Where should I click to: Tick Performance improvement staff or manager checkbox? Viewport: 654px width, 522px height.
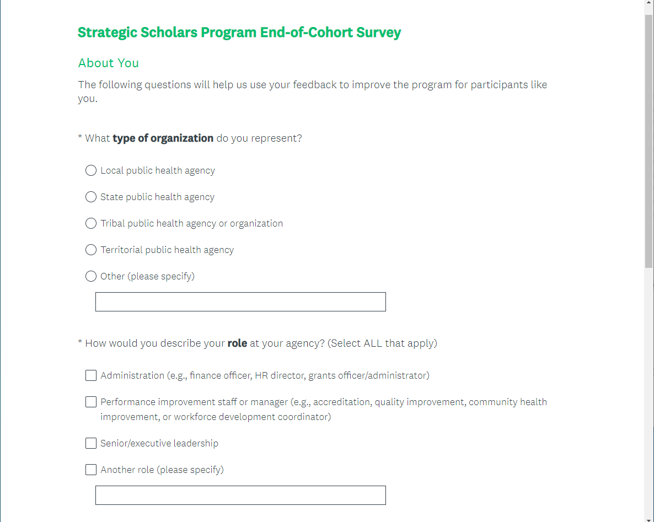click(91, 402)
